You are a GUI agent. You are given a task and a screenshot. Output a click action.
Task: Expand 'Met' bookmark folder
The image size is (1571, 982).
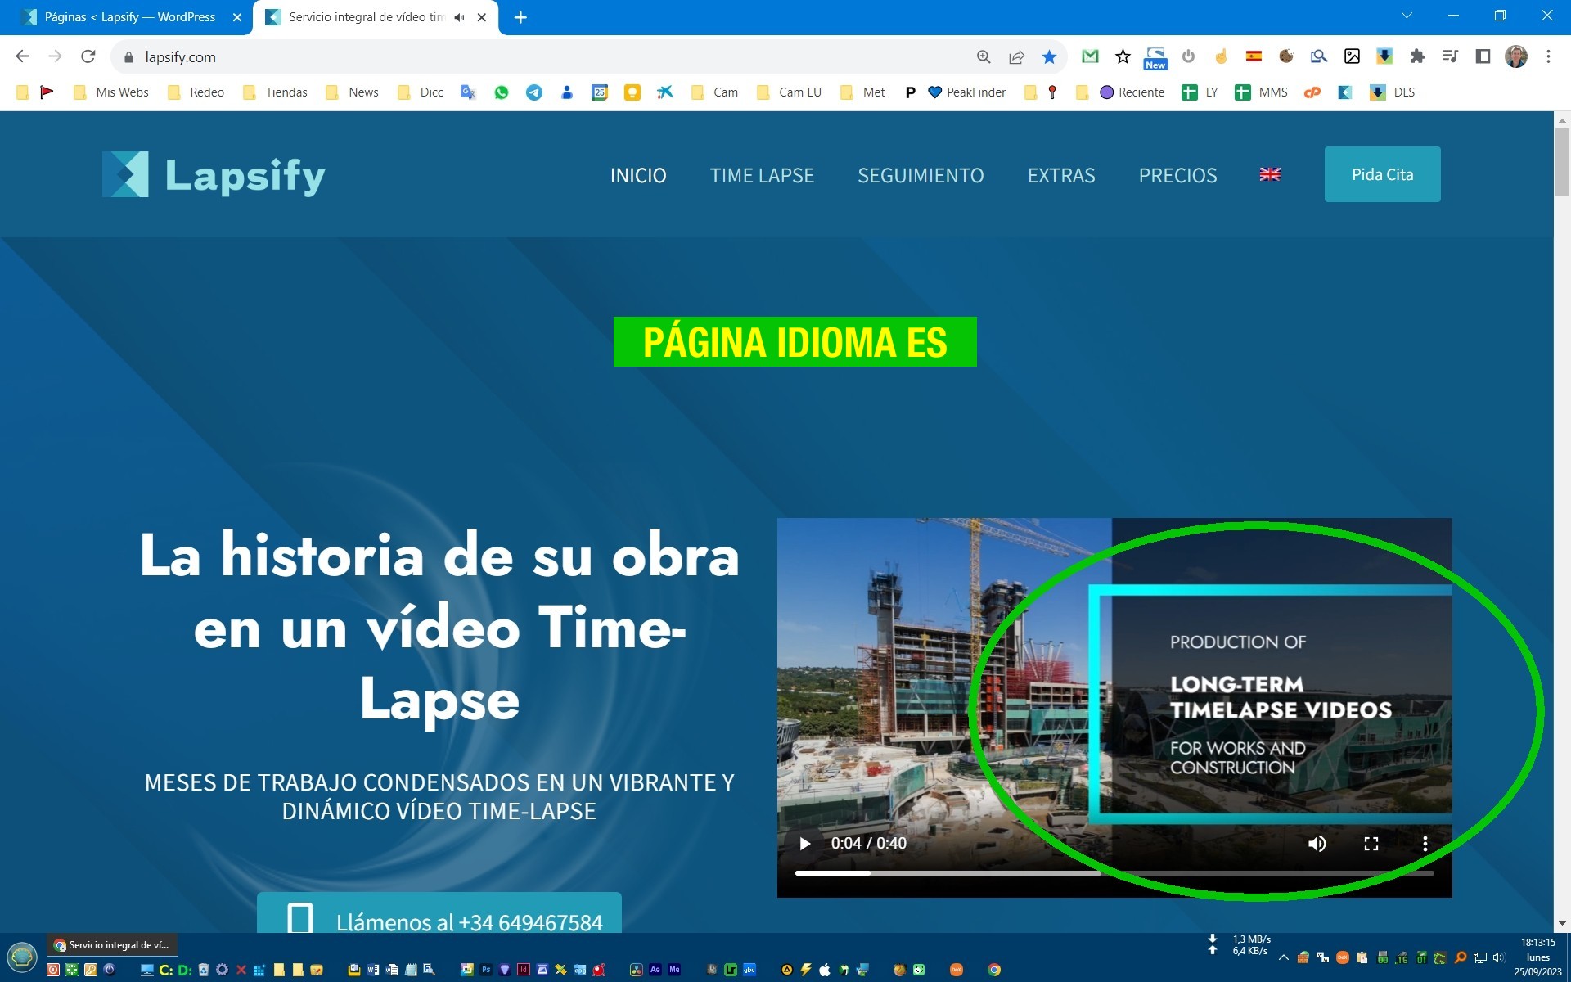pos(862,92)
